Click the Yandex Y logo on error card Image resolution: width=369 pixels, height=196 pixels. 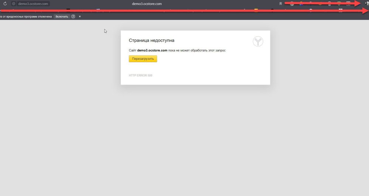pyautogui.click(x=258, y=41)
